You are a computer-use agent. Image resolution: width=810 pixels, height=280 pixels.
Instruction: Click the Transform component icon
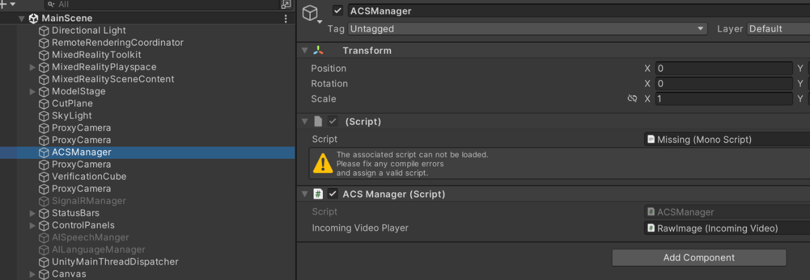319,50
